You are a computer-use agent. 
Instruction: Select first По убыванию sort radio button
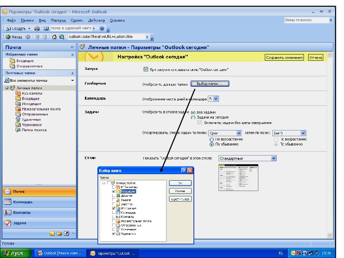212,144
